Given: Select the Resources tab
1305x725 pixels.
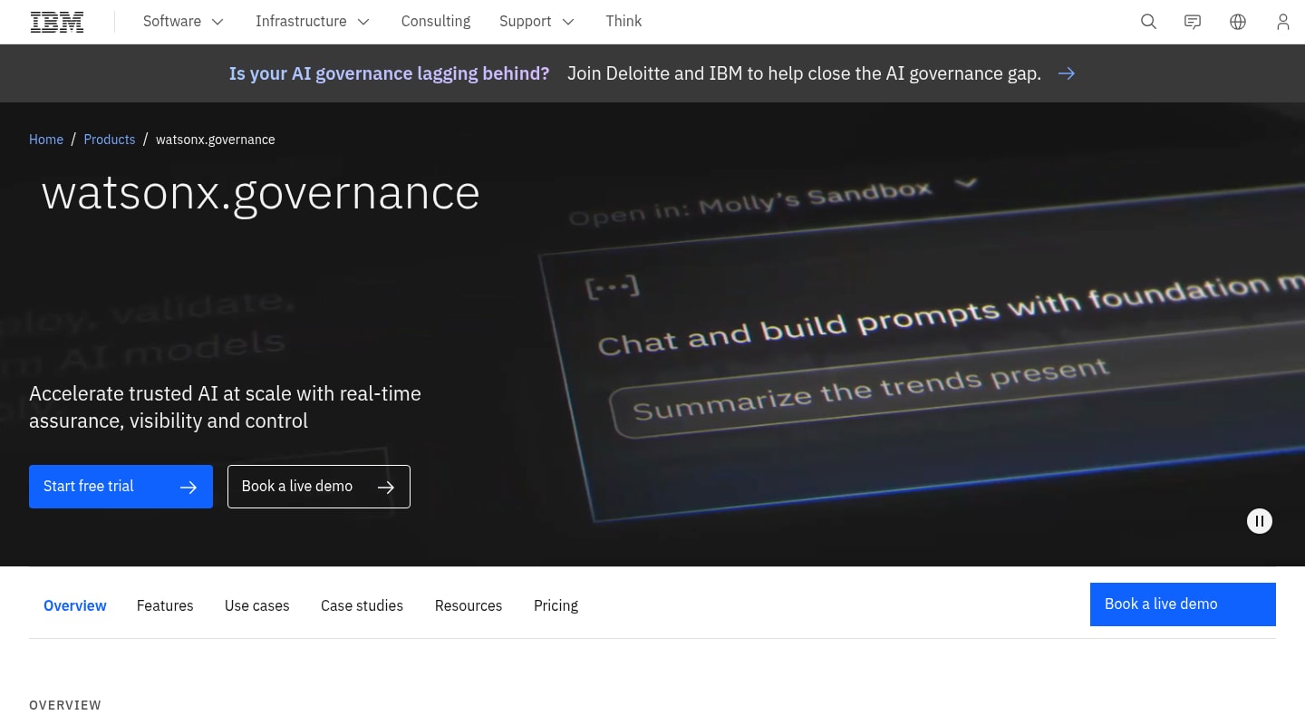Looking at the screenshot, I should 469,605.
